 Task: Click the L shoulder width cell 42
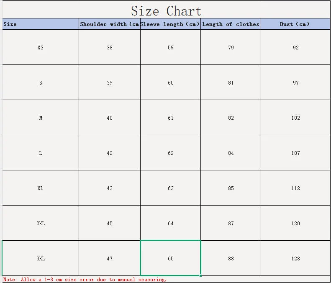(110, 153)
